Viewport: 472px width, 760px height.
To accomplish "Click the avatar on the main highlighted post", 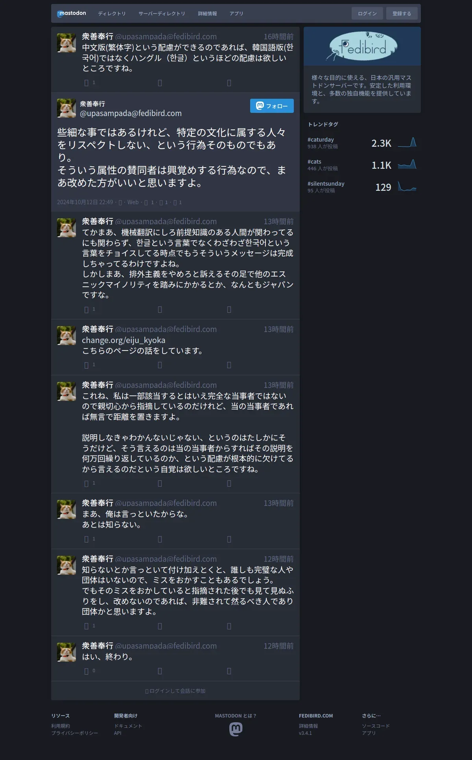I will (66, 108).
